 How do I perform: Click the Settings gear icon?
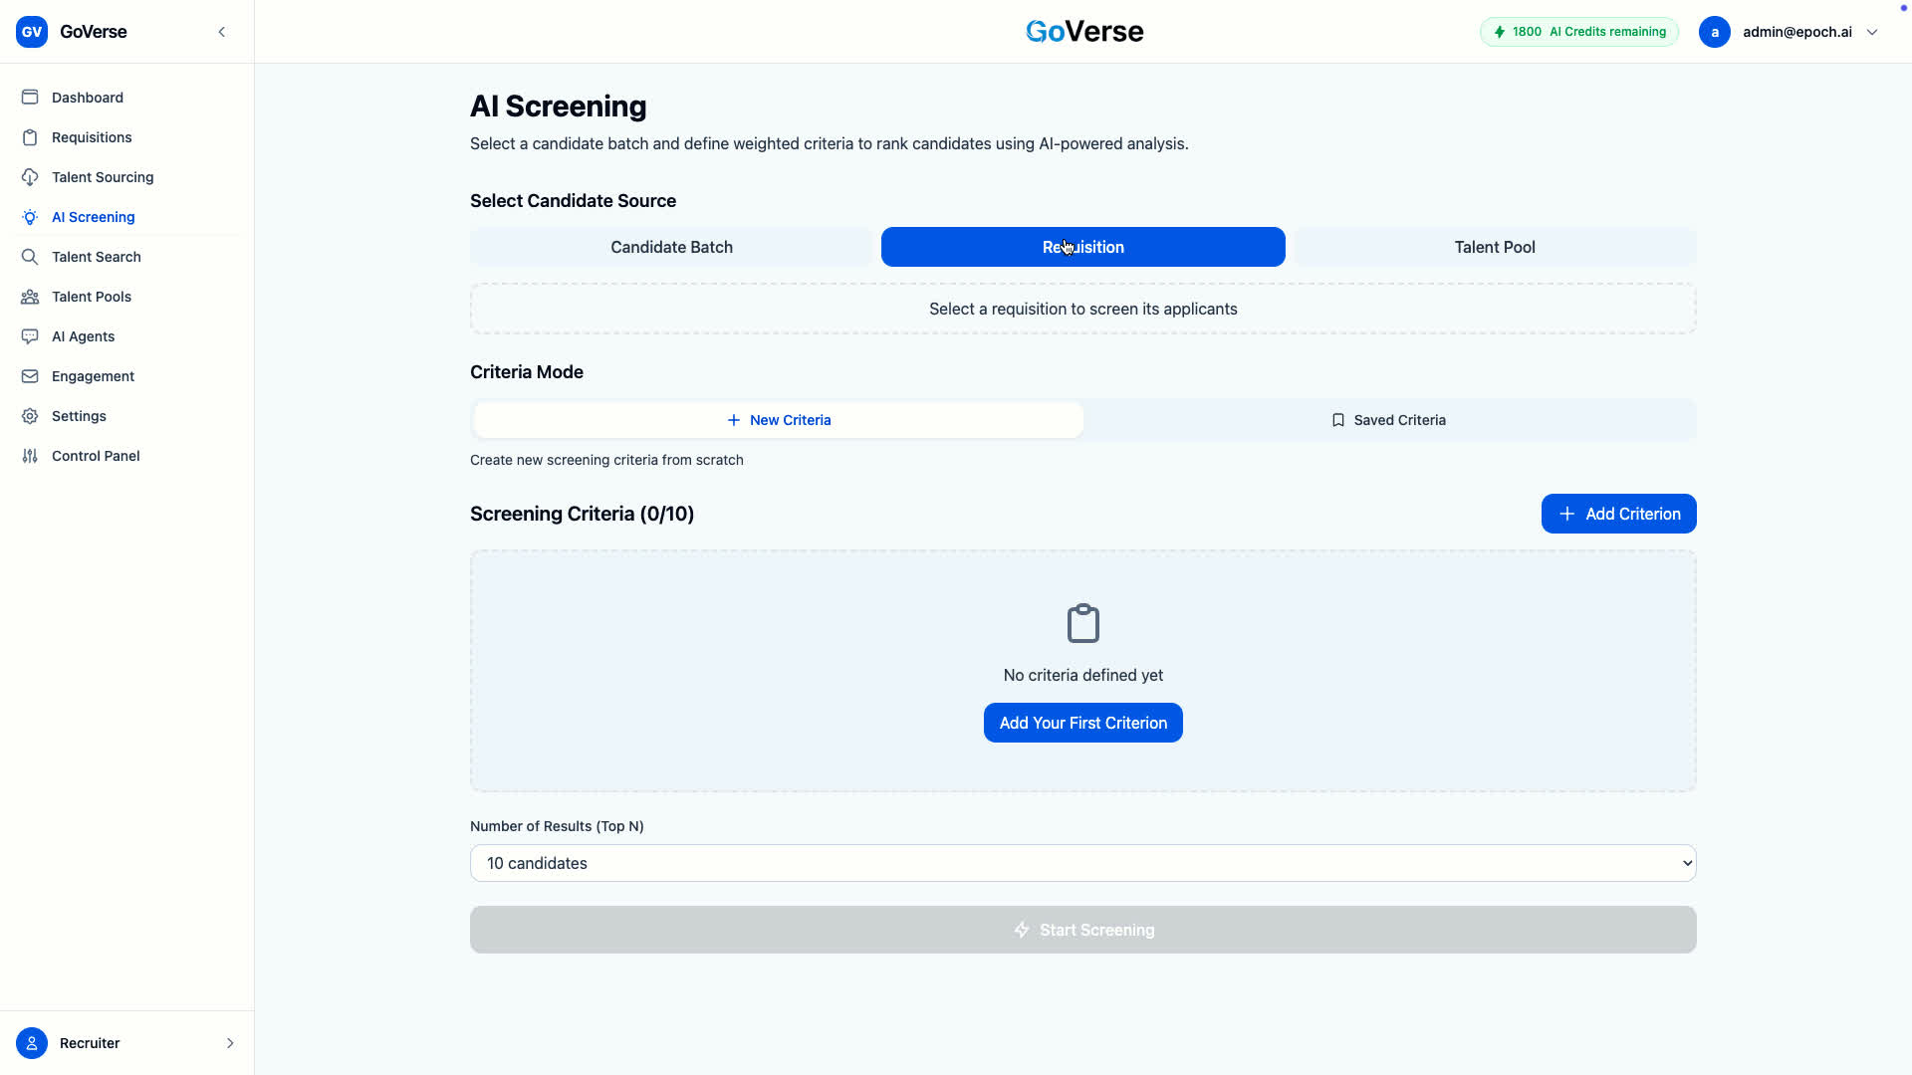(30, 416)
